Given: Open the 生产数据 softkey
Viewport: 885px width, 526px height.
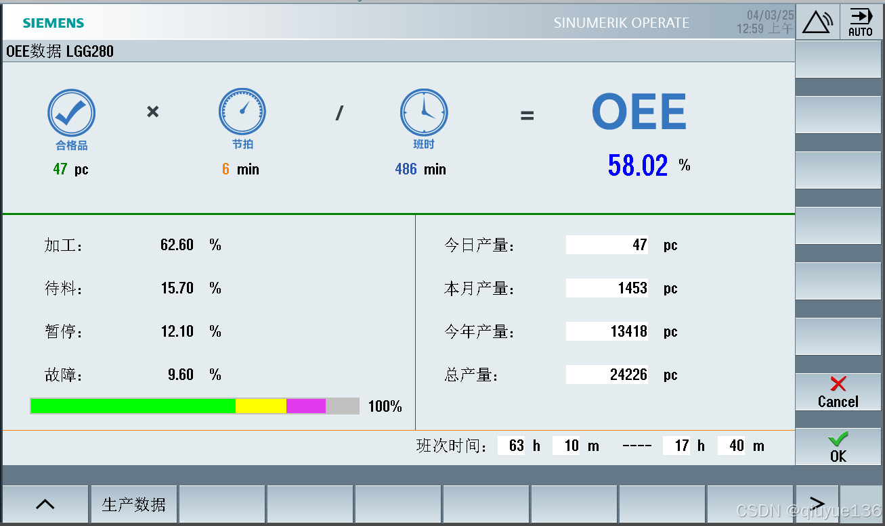Looking at the screenshot, I should [133, 504].
